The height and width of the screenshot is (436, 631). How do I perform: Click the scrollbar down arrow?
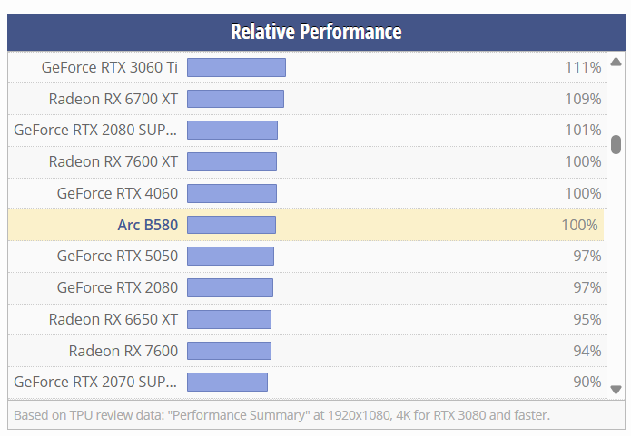[x=616, y=390]
